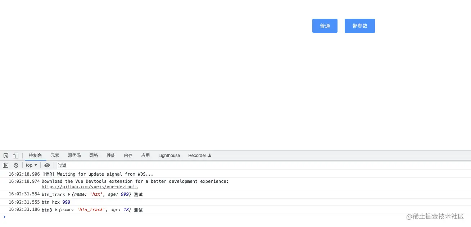Select the 性能 tab
This screenshot has height=227, width=471.
click(111, 156)
